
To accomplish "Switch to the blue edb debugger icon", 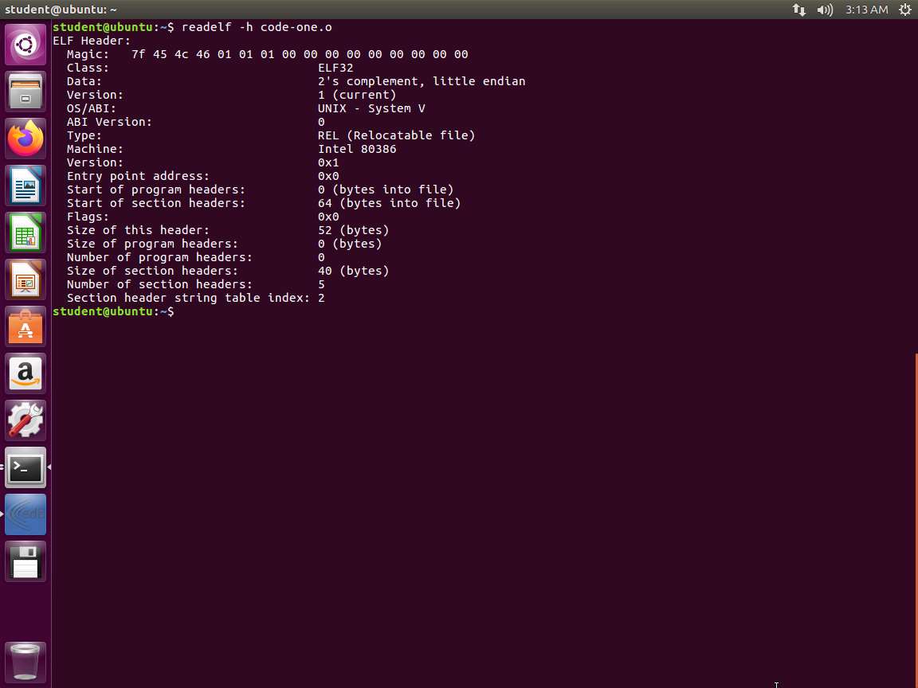I will [25, 514].
